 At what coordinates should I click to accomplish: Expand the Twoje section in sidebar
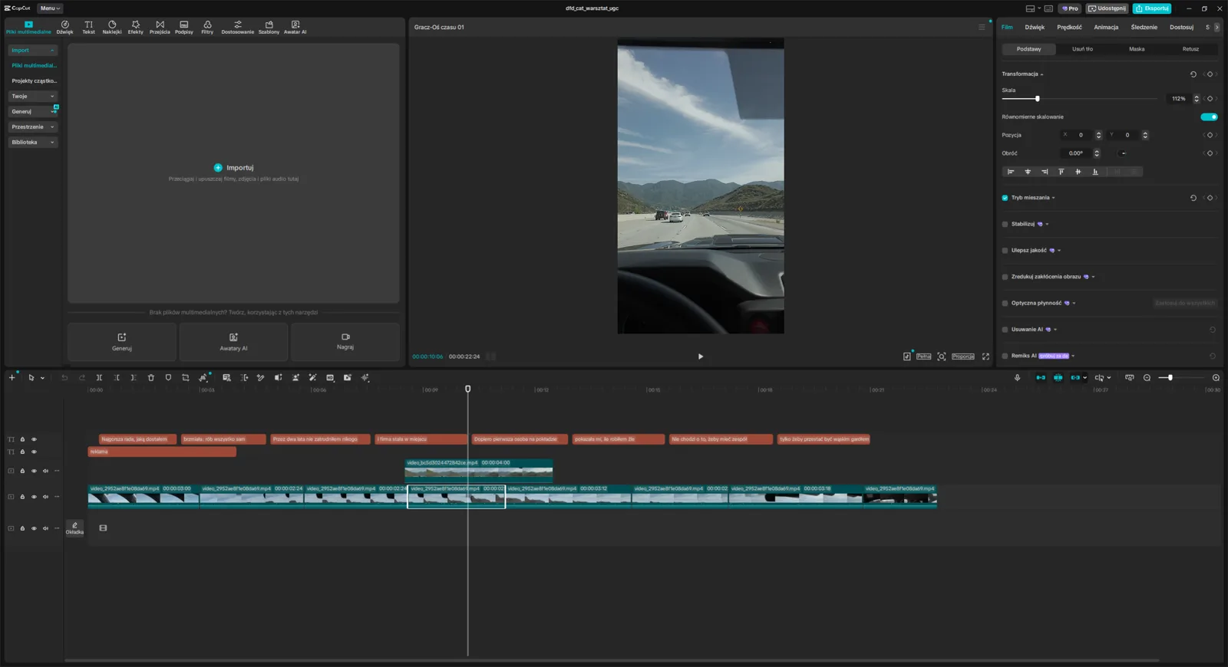tap(33, 97)
